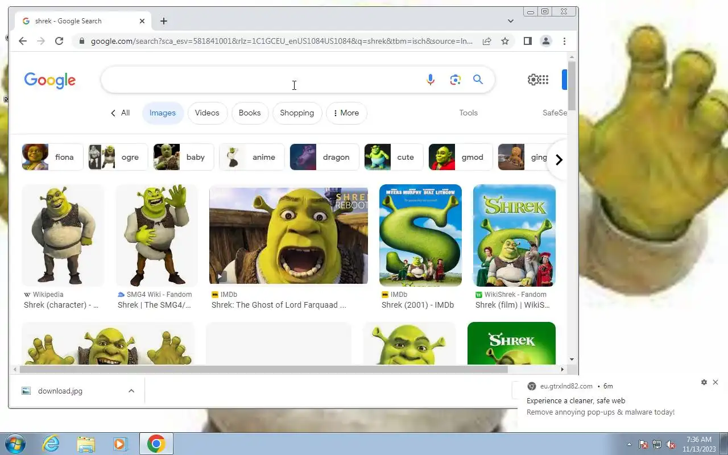This screenshot has height=455, width=728.
Task: Go back in Chrome history
Action: tap(22, 41)
